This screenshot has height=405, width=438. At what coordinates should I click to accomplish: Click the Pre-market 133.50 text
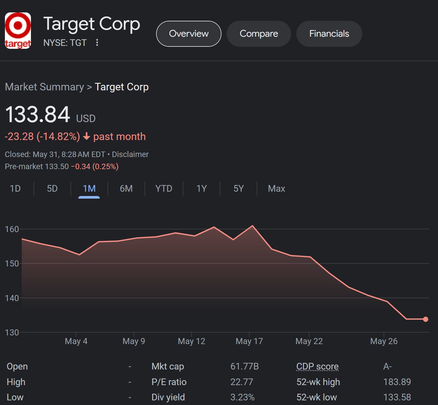(x=37, y=167)
